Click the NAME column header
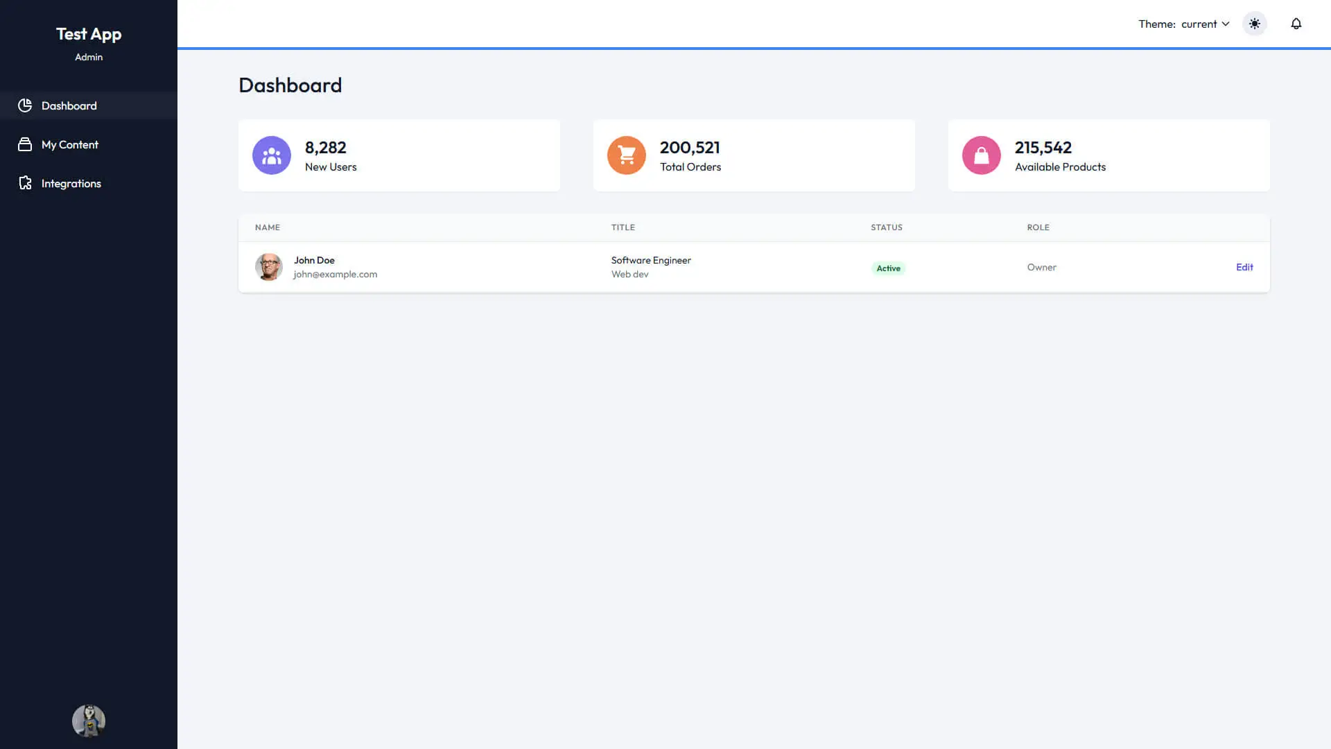Image resolution: width=1331 pixels, height=749 pixels. point(268,227)
